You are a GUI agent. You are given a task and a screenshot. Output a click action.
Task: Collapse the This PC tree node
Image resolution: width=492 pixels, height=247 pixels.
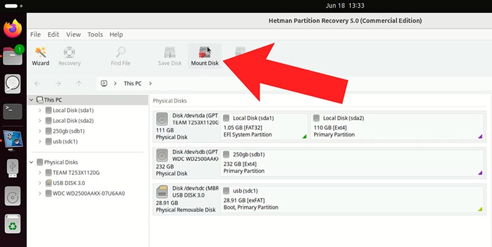pyautogui.click(x=31, y=100)
